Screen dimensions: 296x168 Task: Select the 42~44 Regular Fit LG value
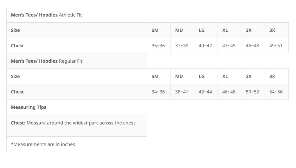[205, 92]
